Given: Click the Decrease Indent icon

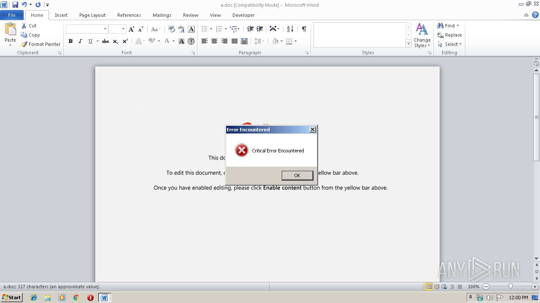Looking at the screenshot, I should pyautogui.click(x=250, y=29).
